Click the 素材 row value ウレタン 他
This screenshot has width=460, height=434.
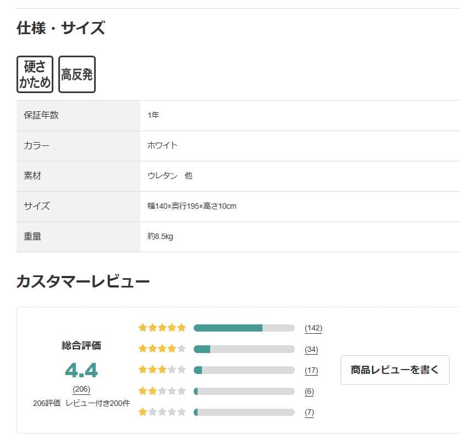tap(169, 176)
